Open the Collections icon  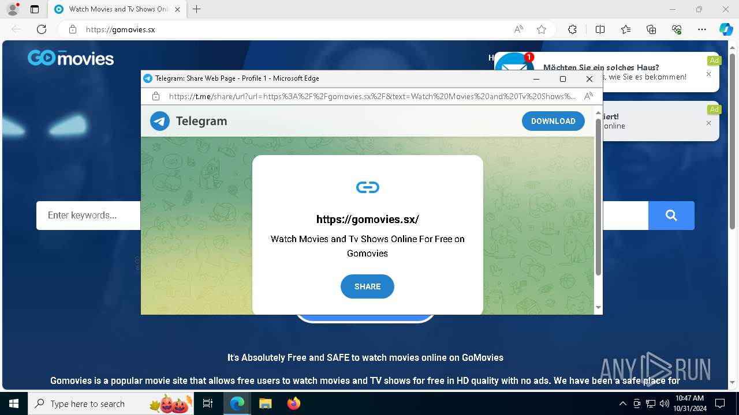(x=651, y=29)
